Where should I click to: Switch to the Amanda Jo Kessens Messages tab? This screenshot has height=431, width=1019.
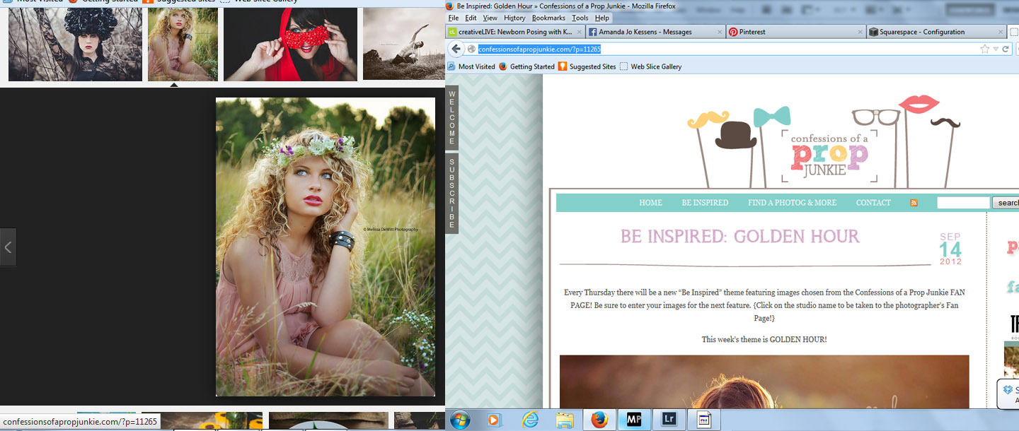tap(656, 32)
